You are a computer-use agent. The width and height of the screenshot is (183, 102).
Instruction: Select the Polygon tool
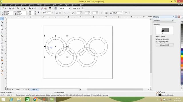click(x=2, y=46)
